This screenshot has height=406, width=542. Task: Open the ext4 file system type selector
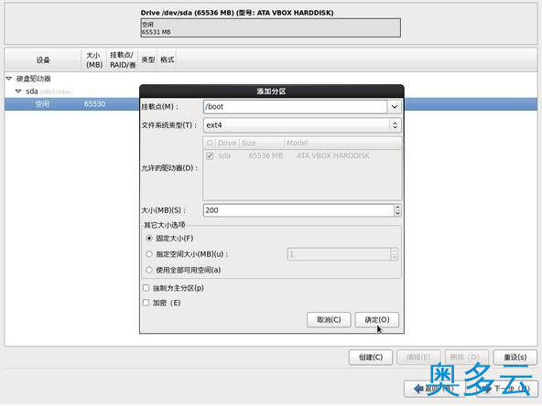click(302, 125)
